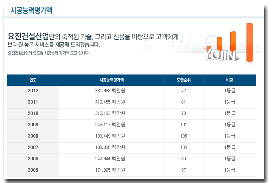Click the 연도별 시공능력 평가액 도표 caption
268x183 pixels.
(49, 53)
